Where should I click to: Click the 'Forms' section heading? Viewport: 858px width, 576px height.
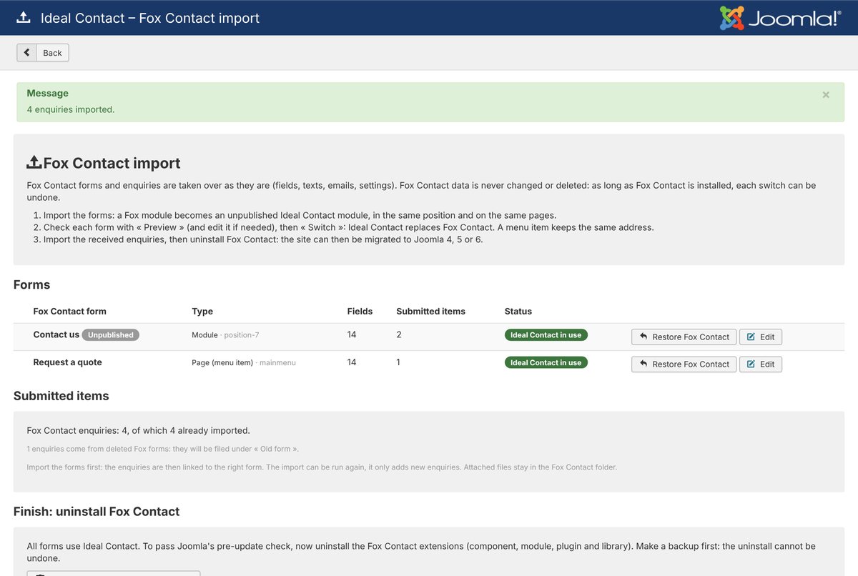click(x=31, y=284)
